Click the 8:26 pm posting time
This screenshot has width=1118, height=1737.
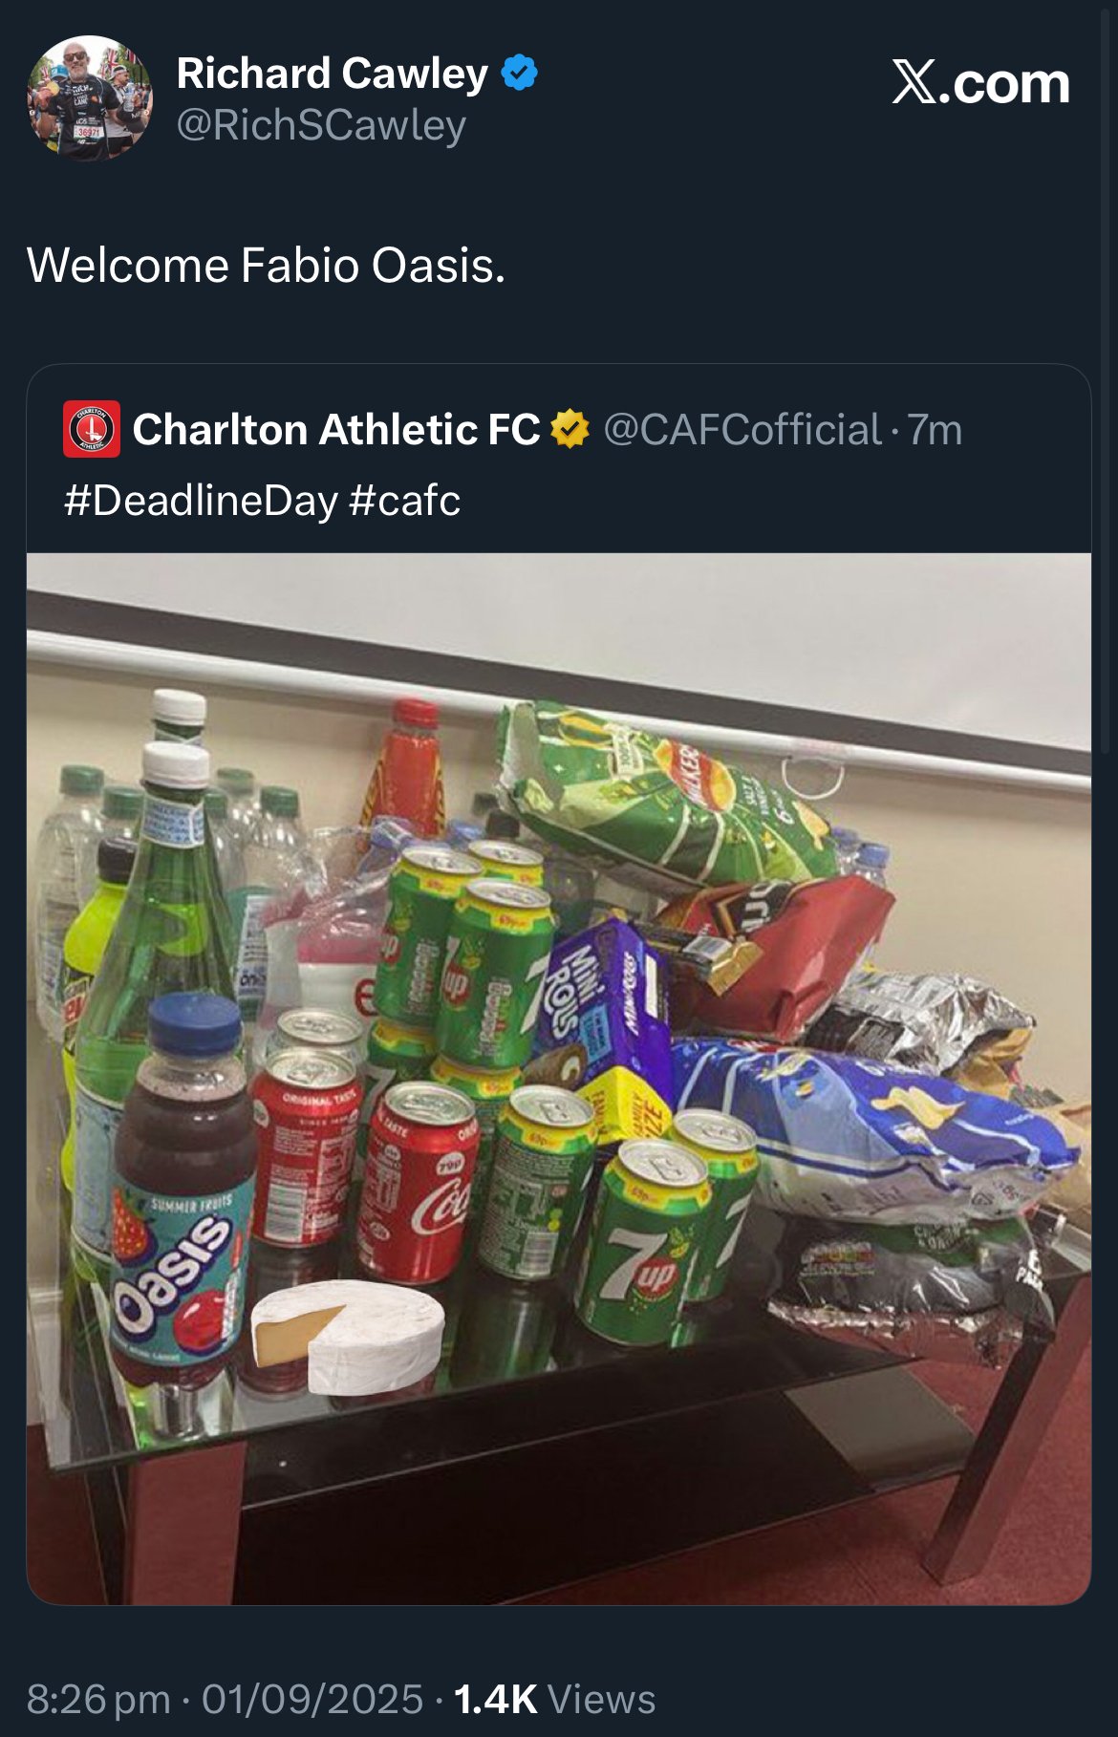pyautogui.click(x=98, y=1699)
